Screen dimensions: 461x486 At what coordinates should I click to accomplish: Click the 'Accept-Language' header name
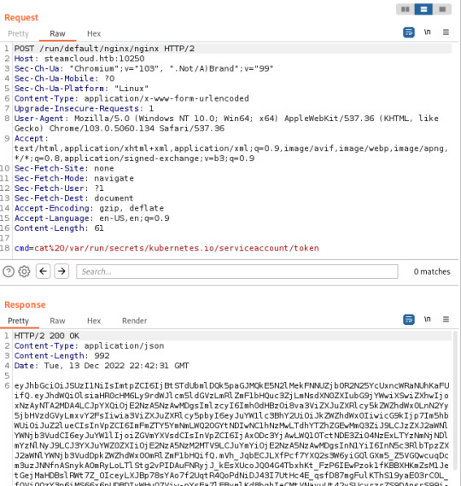(x=52, y=218)
